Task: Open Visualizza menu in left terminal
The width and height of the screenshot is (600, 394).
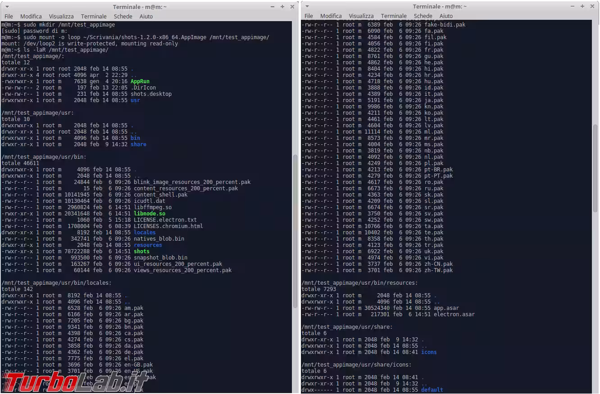Action: tap(61, 16)
